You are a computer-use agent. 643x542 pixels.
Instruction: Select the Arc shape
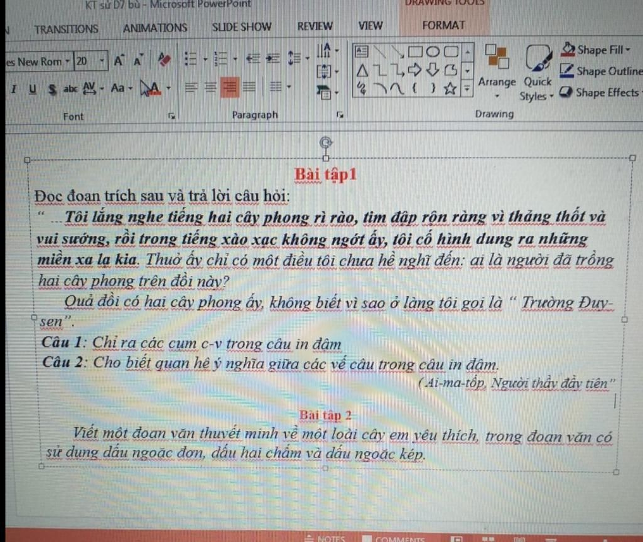click(x=381, y=88)
